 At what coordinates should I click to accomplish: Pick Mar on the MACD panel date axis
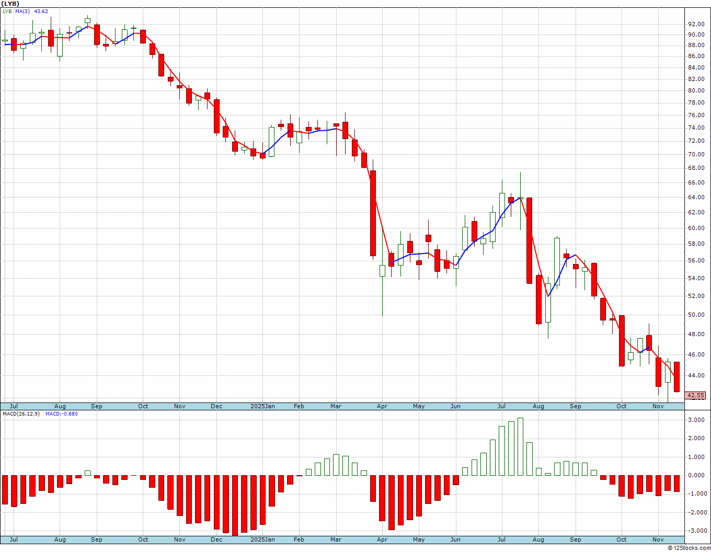(x=336, y=539)
